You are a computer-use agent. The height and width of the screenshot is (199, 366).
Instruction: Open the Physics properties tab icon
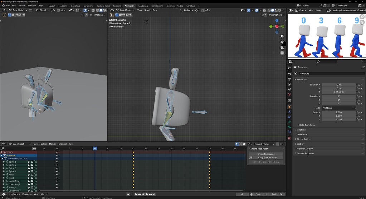[289, 112]
